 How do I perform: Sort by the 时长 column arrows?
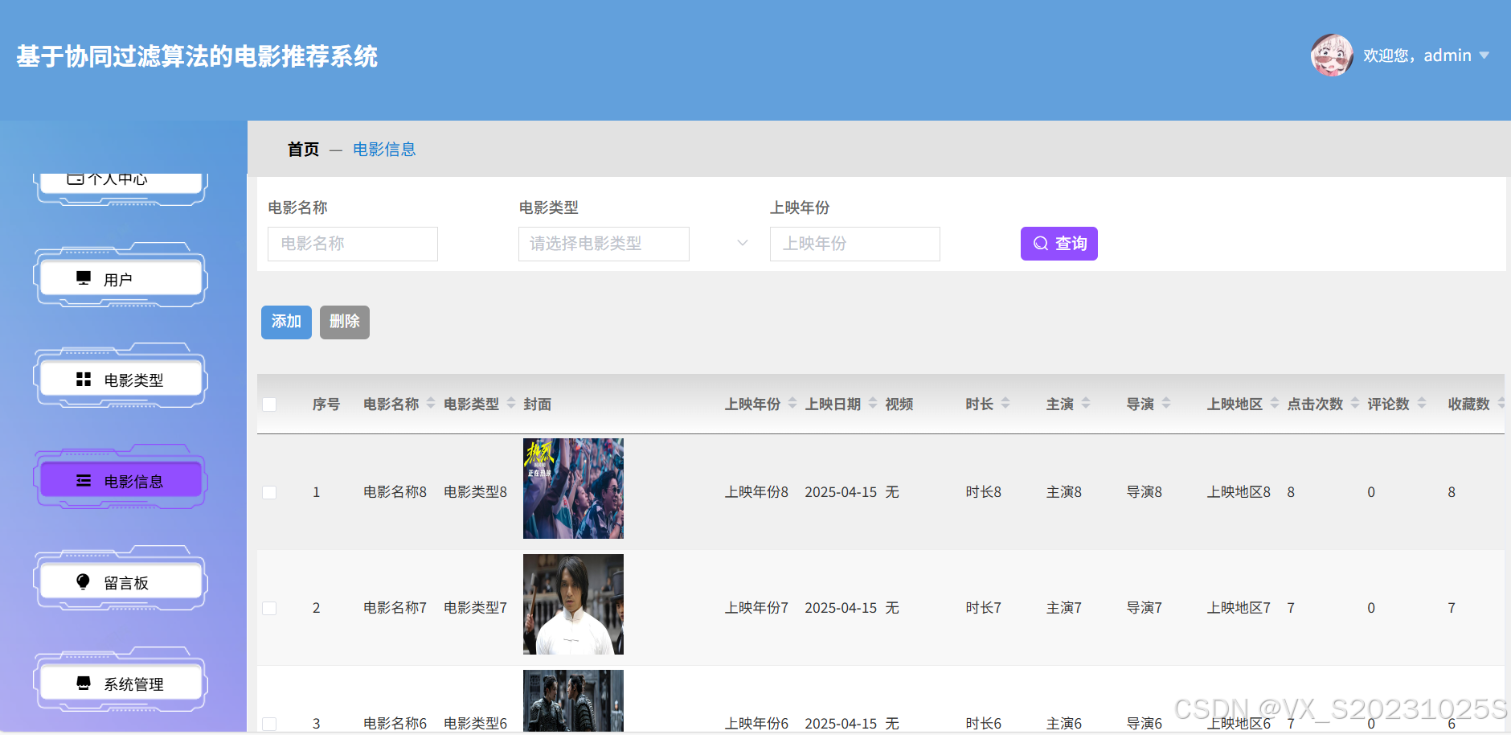pos(1005,403)
